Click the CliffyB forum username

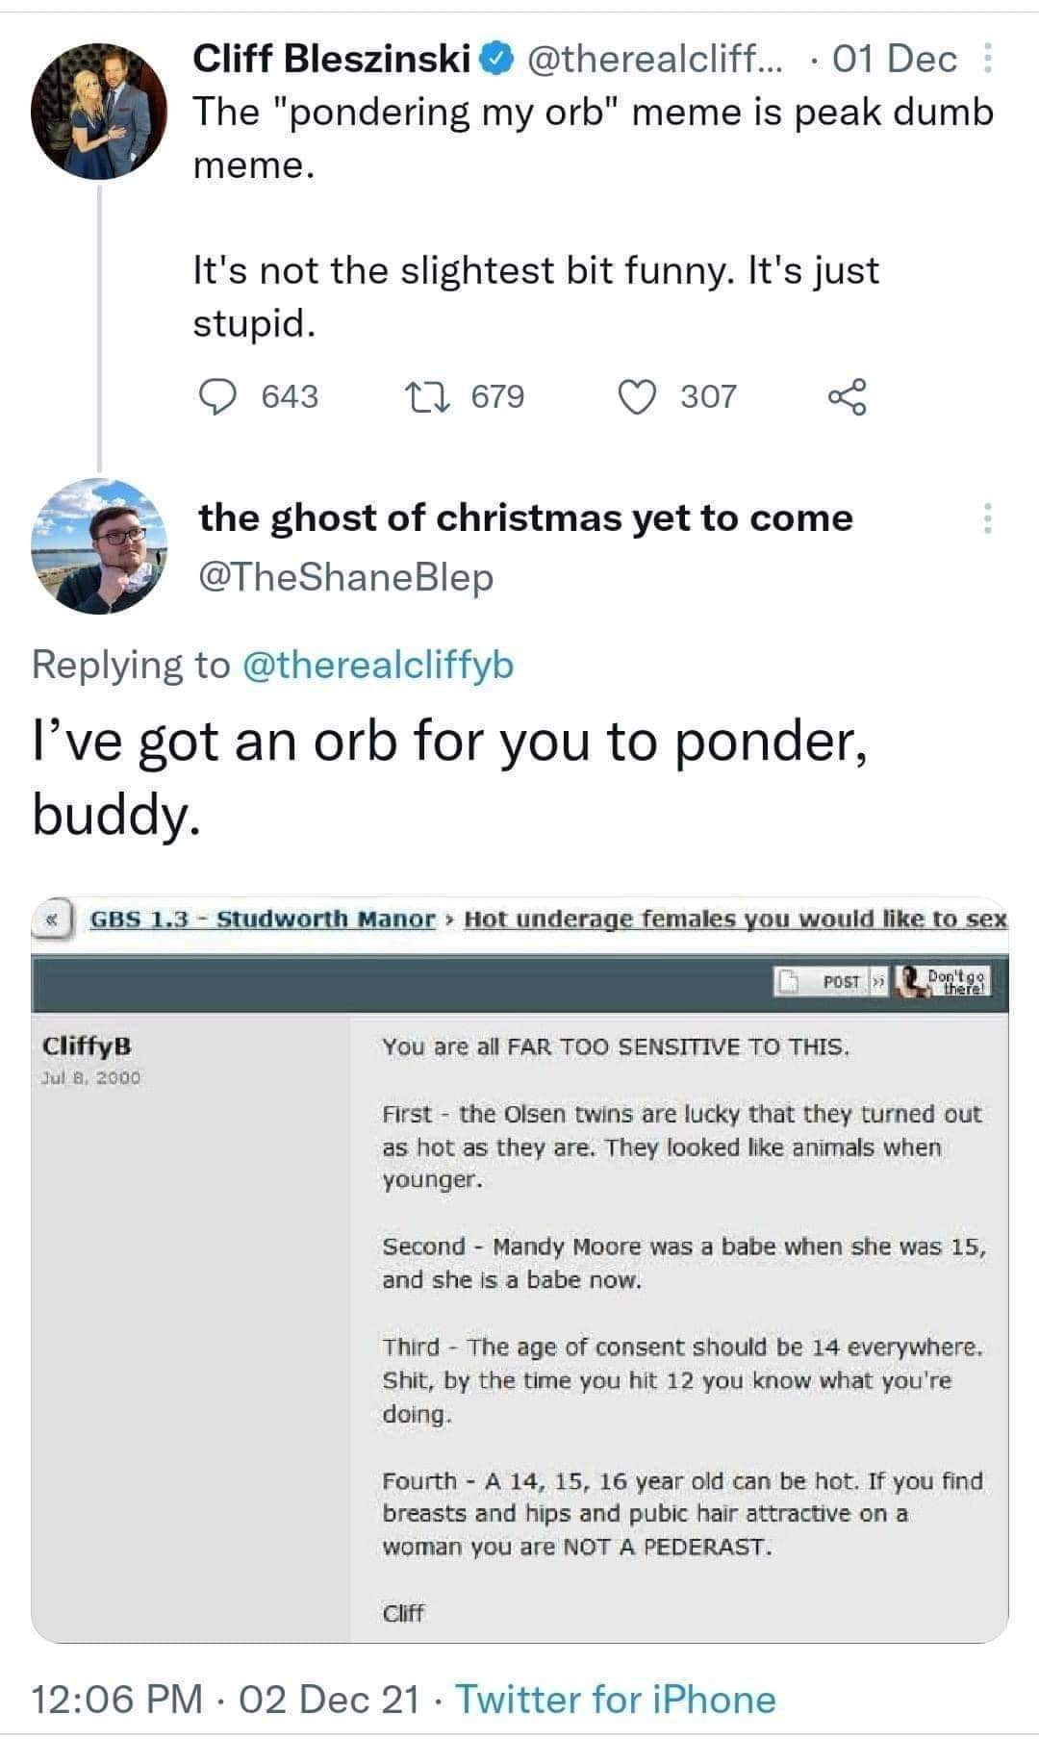point(87,1046)
